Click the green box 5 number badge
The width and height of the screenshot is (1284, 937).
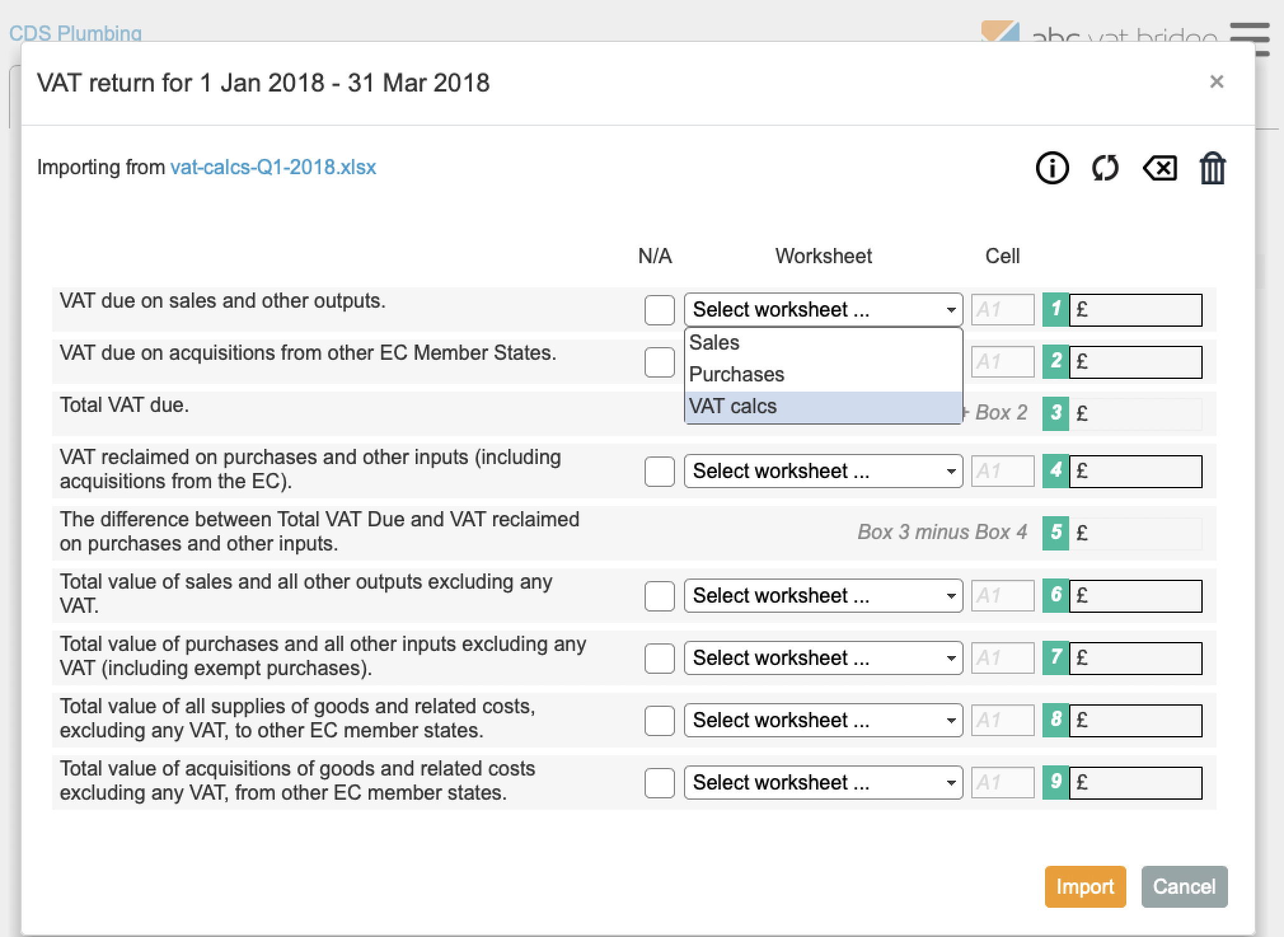click(x=1056, y=533)
